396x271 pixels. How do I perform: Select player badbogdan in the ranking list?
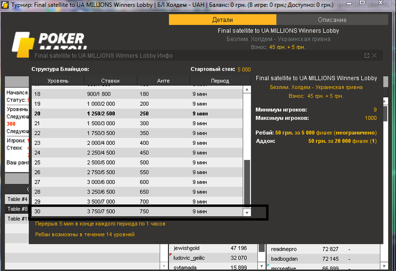[323, 259]
